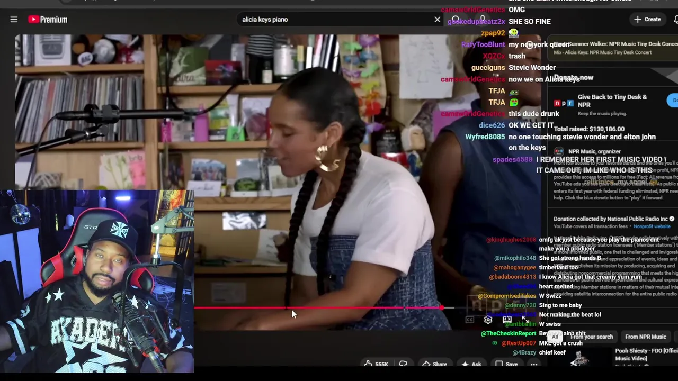This screenshot has height=381, width=678.
Task: Enter fullscreen on the video player
Action: [x=525, y=320]
